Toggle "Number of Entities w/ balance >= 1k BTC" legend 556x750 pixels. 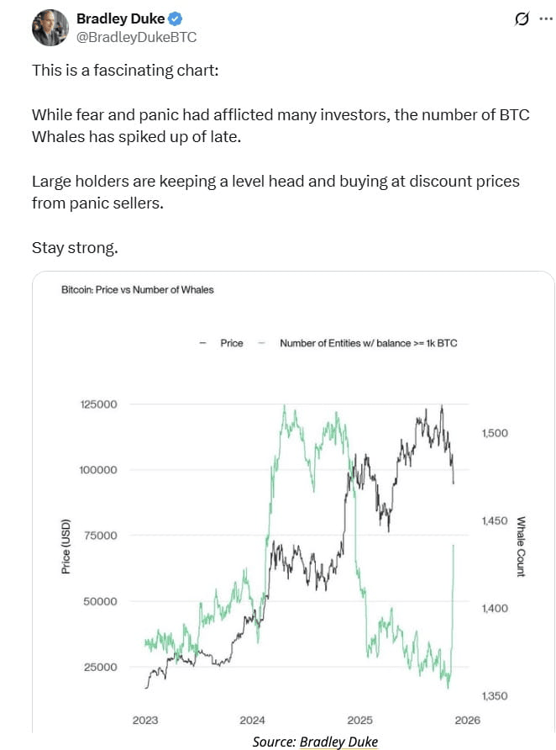coord(368,344)
